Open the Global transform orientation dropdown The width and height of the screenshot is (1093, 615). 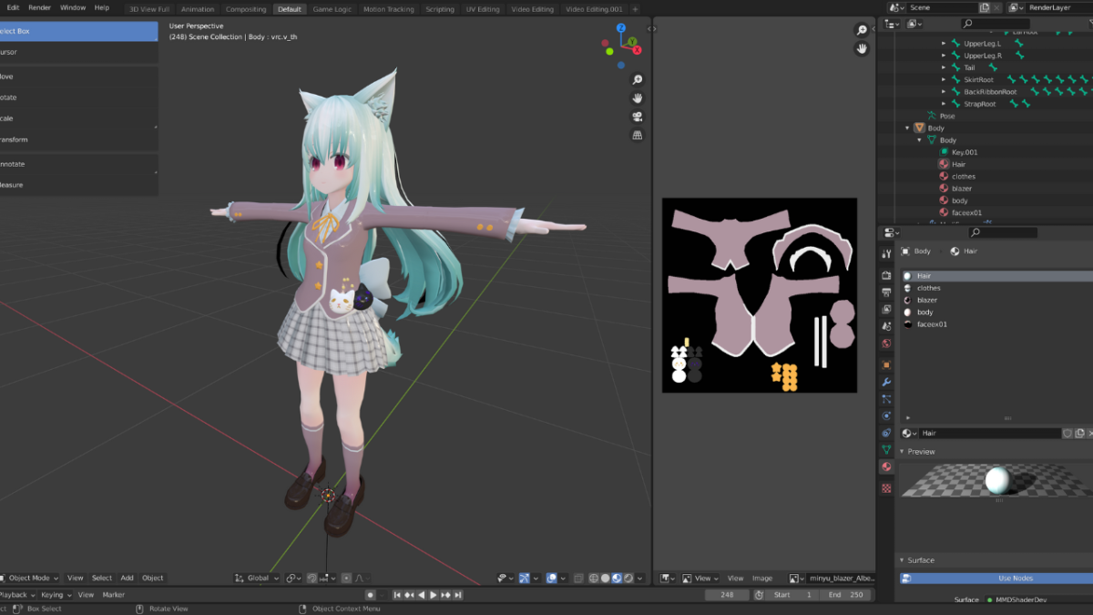[x=257, y=578]
